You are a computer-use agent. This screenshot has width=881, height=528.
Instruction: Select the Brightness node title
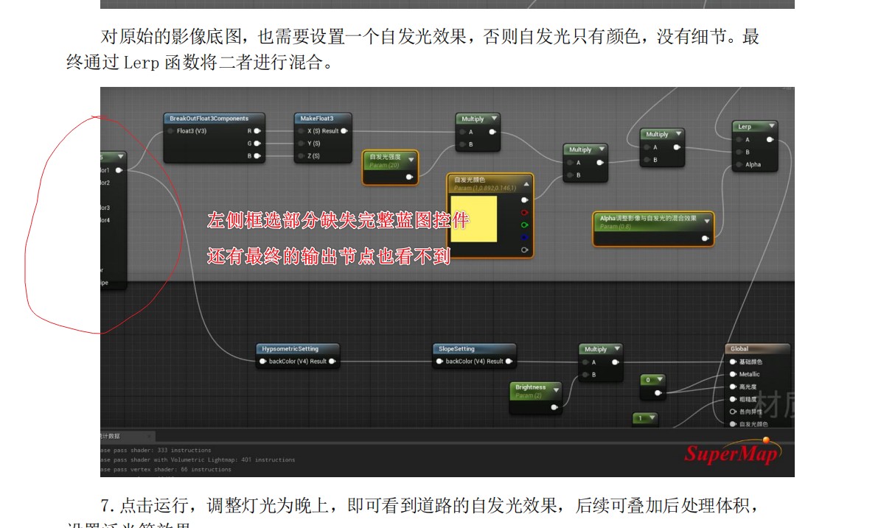click(x=530, y=387)
